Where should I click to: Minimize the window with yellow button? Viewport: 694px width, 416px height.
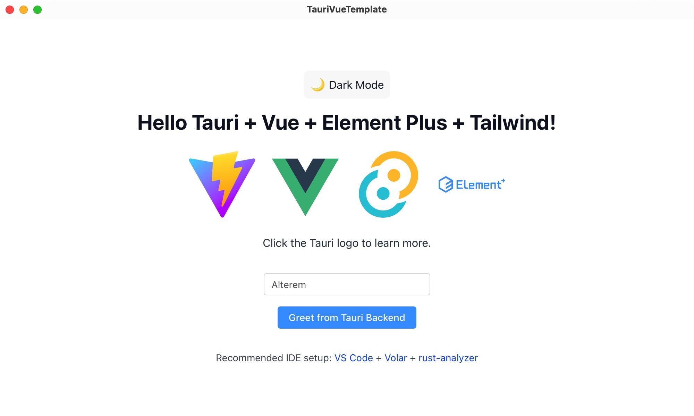24,10
